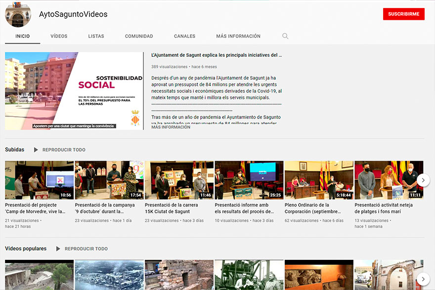435x290 pixels.
Task: Open the CANALES tab
Action: click(184, 36)
